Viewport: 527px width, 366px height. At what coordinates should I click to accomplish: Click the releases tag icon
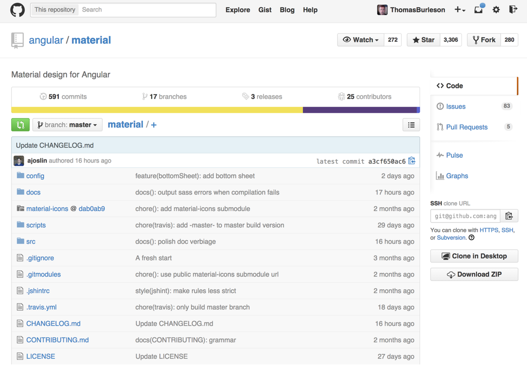[x=245, y=97]
